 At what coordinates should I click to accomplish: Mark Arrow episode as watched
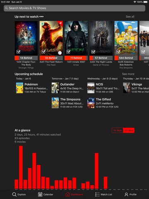tap(68, 52)
